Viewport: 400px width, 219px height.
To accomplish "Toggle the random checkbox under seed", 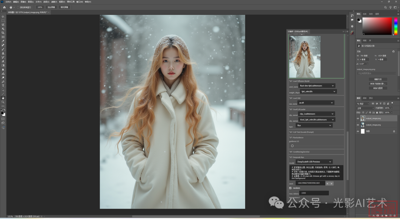I will coord(290,188).
